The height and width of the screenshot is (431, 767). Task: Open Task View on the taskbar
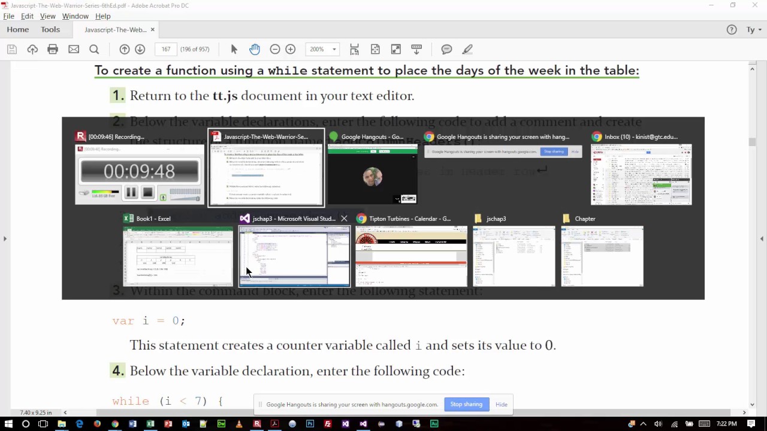43,424
